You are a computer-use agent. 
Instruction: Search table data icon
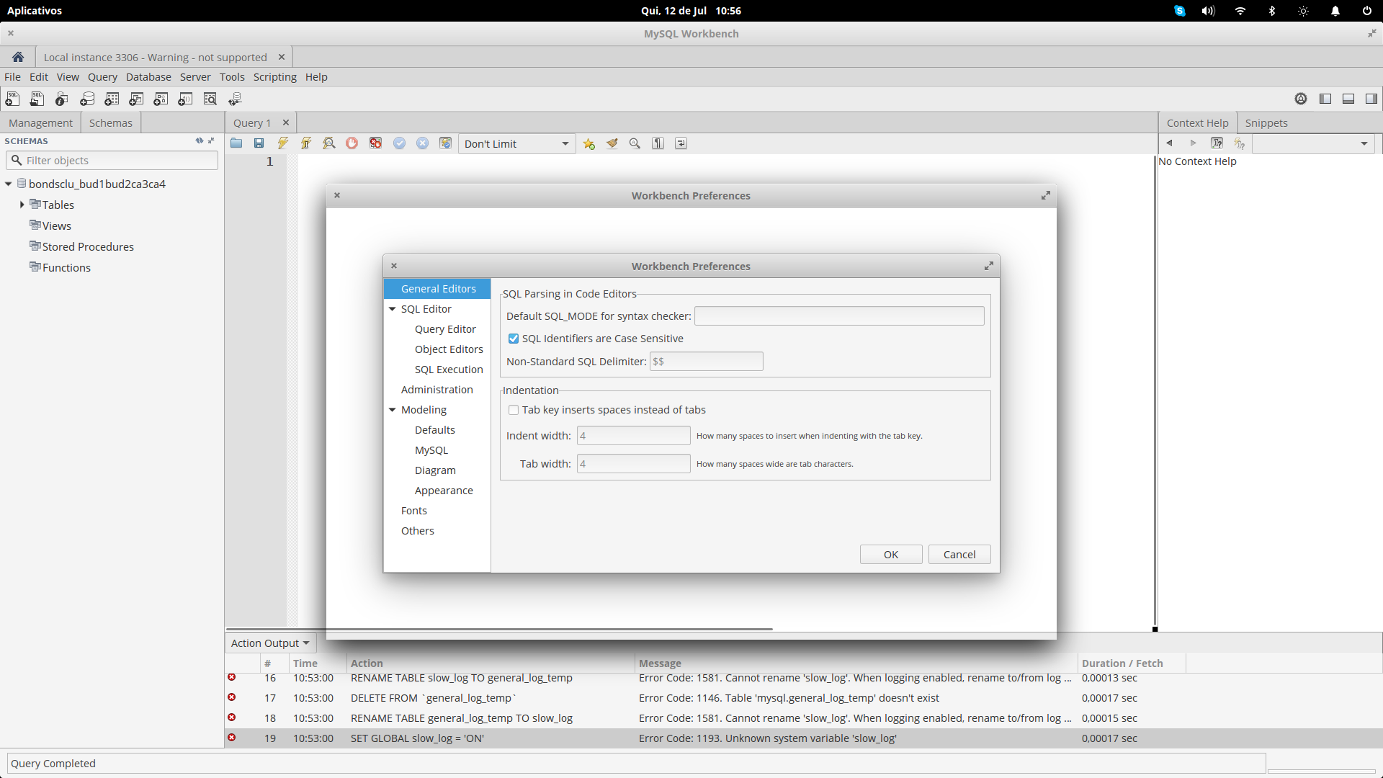[x=210, y=99]
